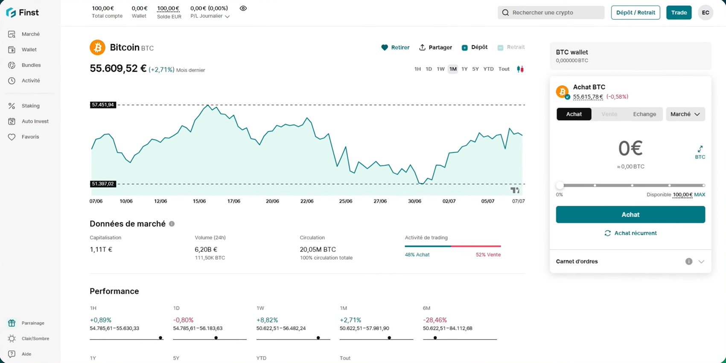Open Bundles in sidebar
The height and width of the screenshot is (363, 726).
pos(24,65)
